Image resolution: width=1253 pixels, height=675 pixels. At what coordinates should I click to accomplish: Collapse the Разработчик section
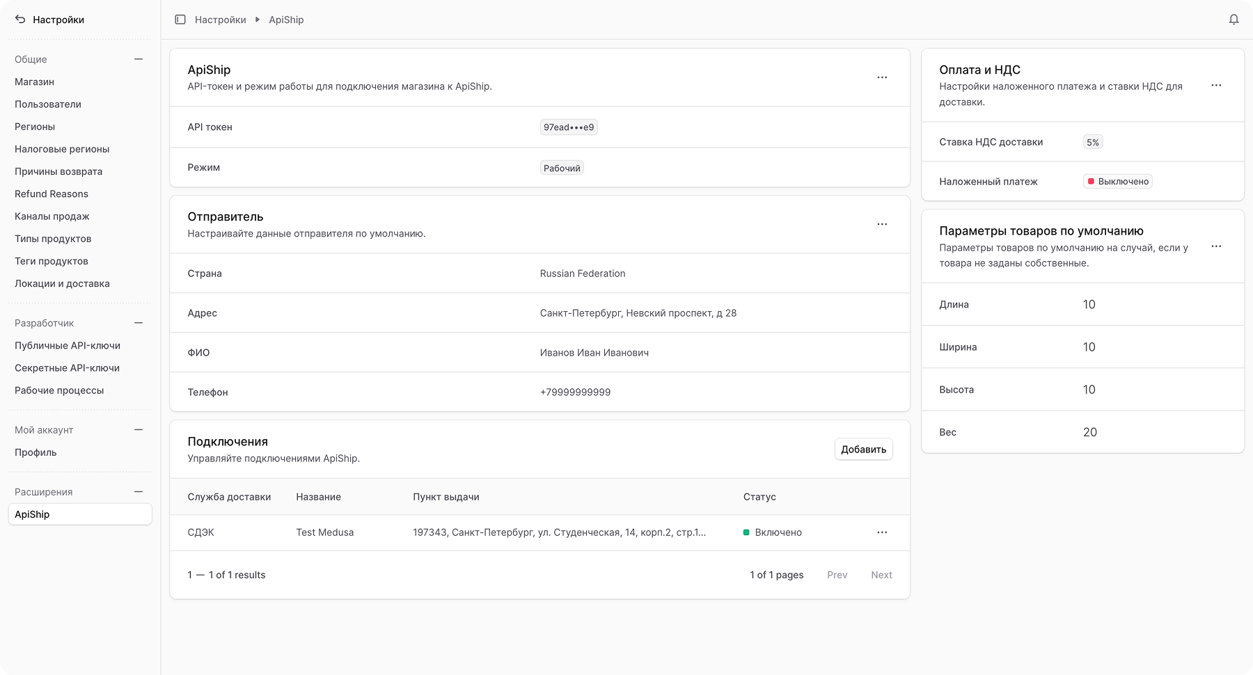[139, 323]
